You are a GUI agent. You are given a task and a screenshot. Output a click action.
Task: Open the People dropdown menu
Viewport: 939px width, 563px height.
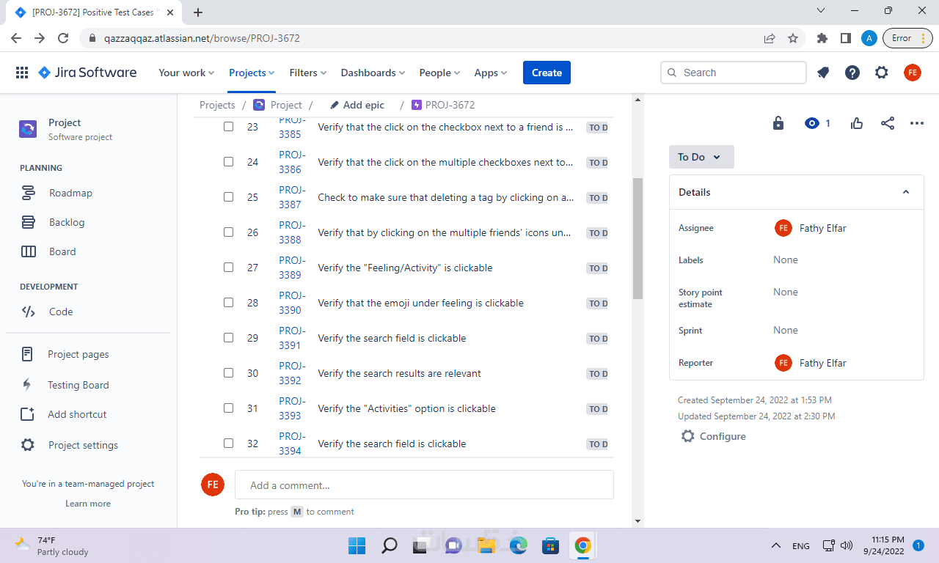(x=439, y=73)
